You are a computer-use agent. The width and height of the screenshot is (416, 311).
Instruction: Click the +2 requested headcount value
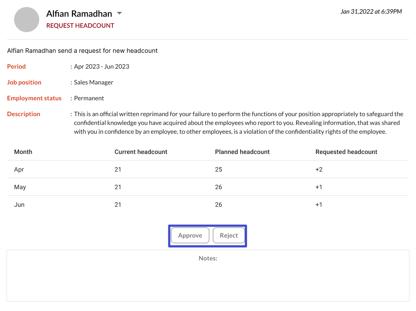(x=319, y=169)
